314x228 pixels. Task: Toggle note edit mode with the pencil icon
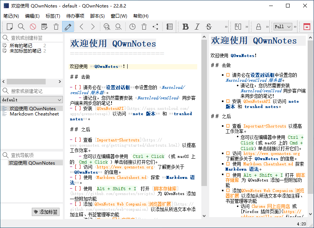(x=68, y=27)
